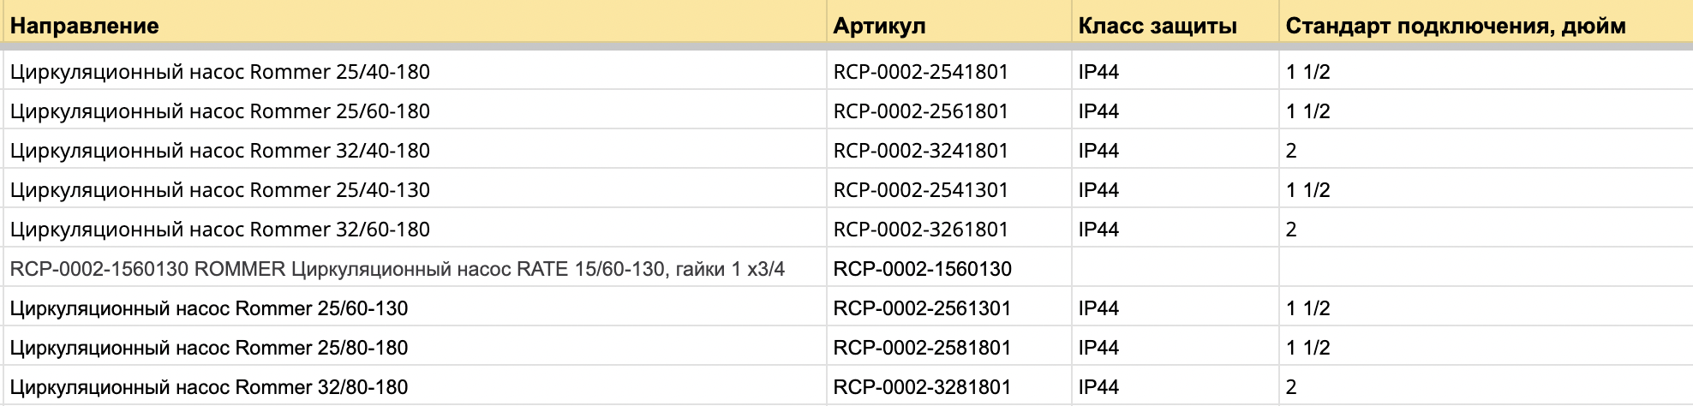
Task: Select cell Циркуляционный насос Rommer 25/60-180
Action: point(415,110)
